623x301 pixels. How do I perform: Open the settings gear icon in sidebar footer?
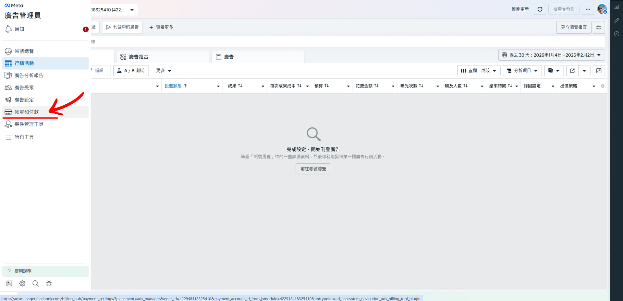pos(22,284)
